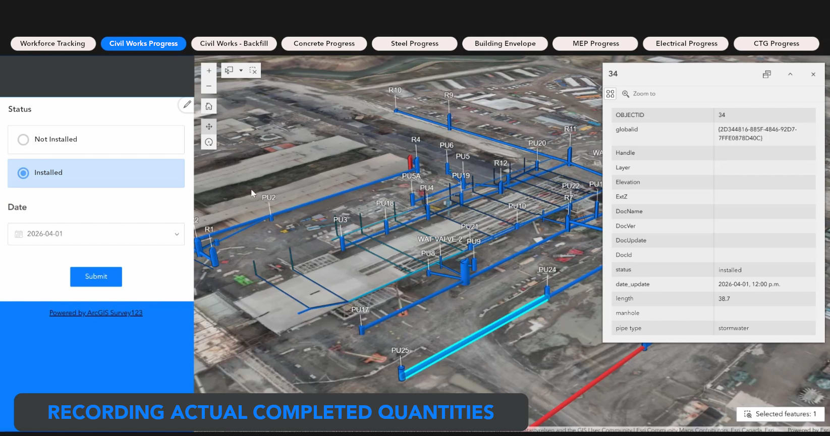Select the rectangle selection tool
Screen dimensions: 830x436
230,71
